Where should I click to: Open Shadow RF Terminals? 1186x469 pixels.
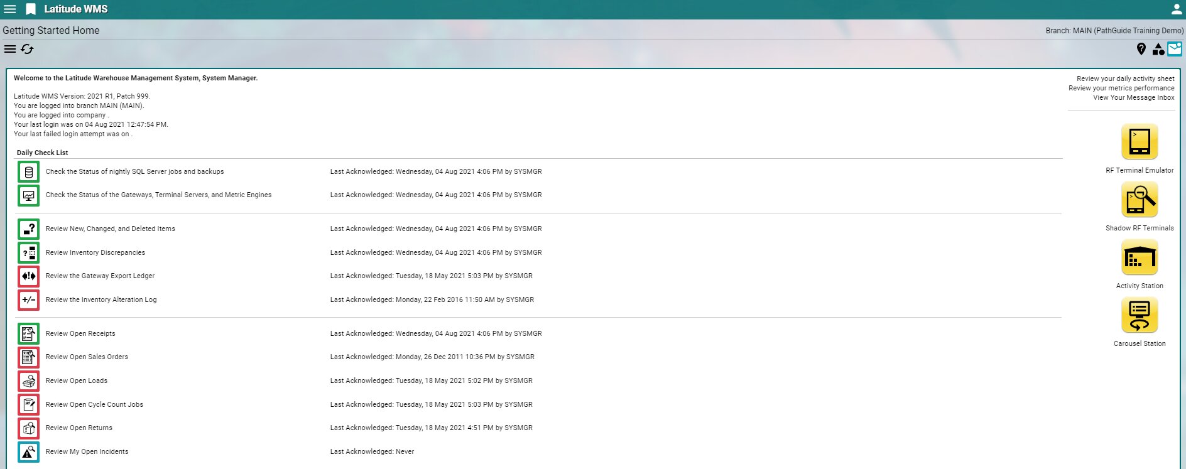(x=1140, y=200)
